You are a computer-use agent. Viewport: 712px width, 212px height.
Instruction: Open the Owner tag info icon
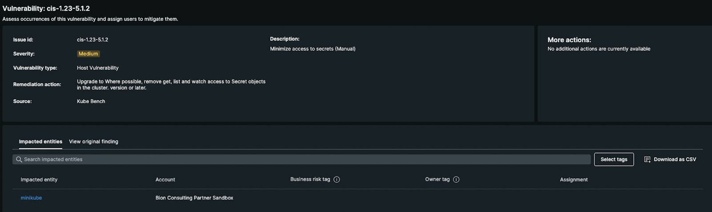[x=456, y=180]
